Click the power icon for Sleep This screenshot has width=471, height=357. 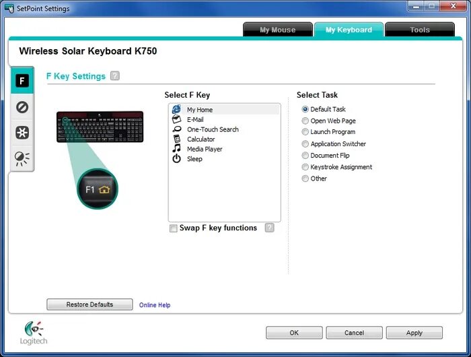176,158
